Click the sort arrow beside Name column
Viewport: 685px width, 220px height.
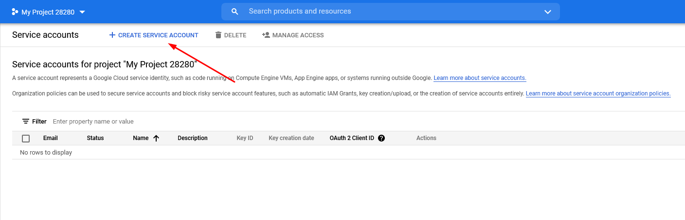(156, 138)
